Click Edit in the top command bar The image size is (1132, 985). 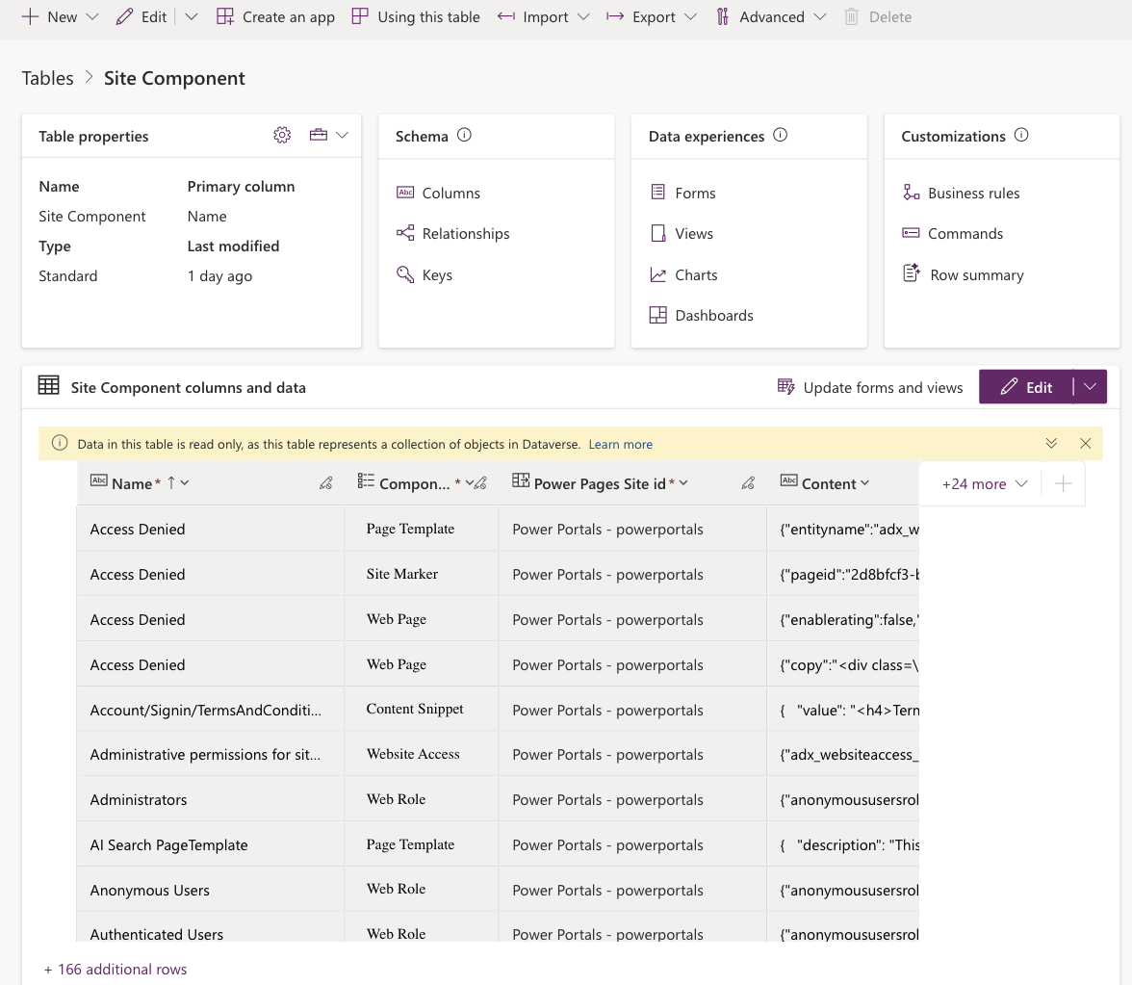141,16
